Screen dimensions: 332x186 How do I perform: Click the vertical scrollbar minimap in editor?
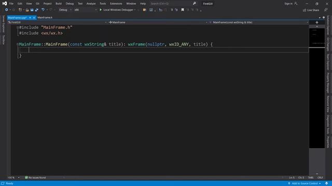[317, 88]
